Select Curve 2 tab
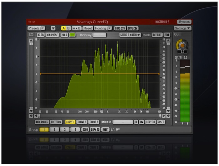219x166 pixels. click(x=82, y=122)
